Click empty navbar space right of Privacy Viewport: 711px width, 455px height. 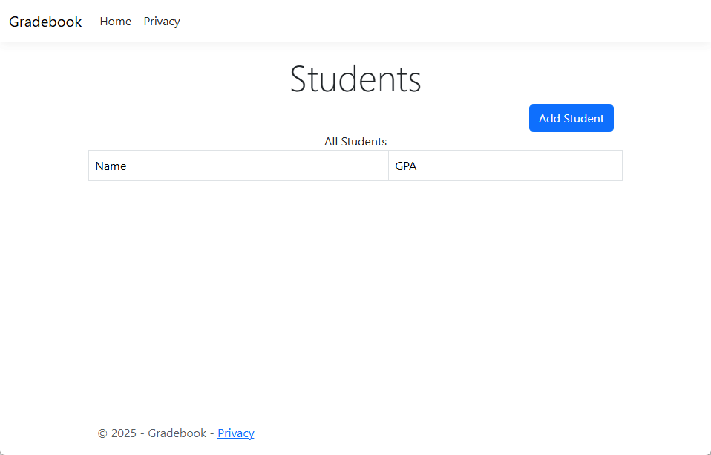[445, 22]
